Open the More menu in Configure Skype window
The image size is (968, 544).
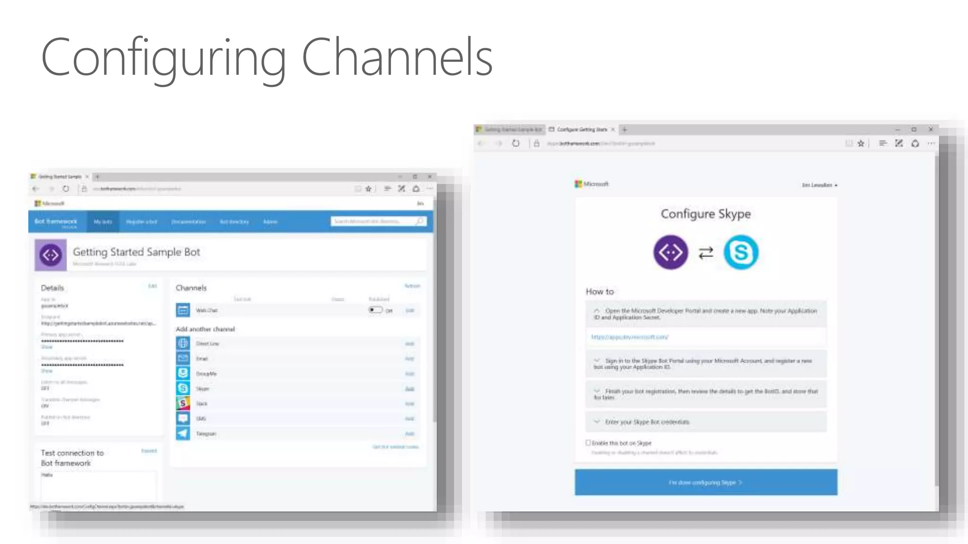[931, 143]
